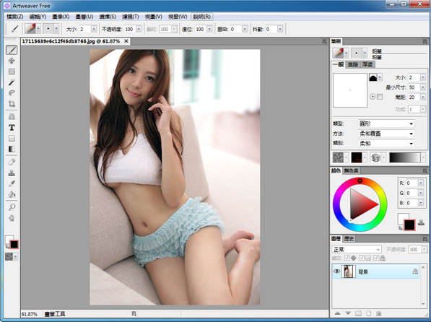431x322 pixels.
Task: Open the 最小尺寸 dropdown in brush panel
Action: pos(423,87)
